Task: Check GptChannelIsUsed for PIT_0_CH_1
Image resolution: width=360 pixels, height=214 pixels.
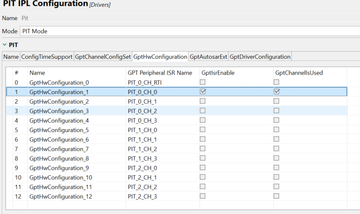Action: [276, 101]
